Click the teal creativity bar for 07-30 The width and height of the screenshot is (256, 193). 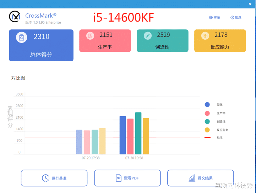tap(138, 133)
